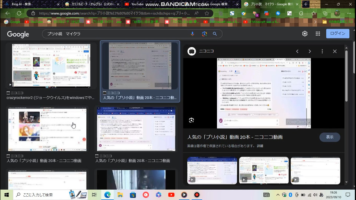The height and width of the screenshot is (200, 356).
Task: Open the Windows notification center icon
Action: click(348, 195)
